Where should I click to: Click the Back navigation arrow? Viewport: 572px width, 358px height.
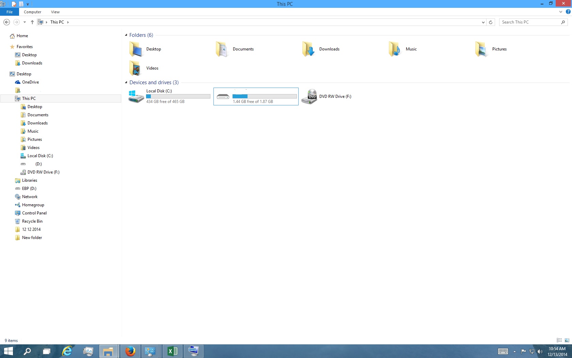(x=6, y=22)
